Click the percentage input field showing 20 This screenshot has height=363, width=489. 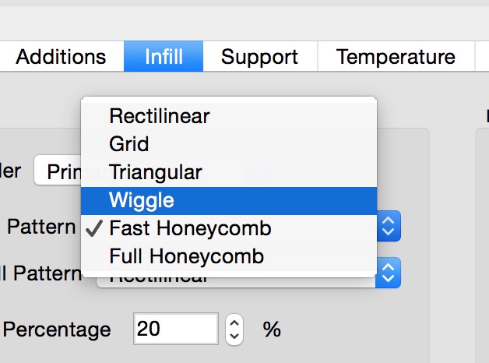coord(175,329)
